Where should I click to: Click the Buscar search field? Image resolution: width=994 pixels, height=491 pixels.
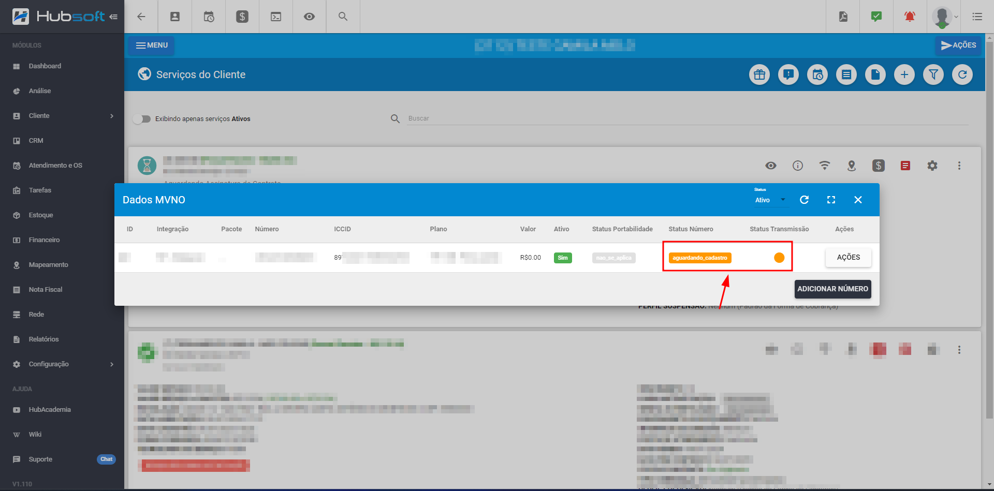(x=688, y=118)
